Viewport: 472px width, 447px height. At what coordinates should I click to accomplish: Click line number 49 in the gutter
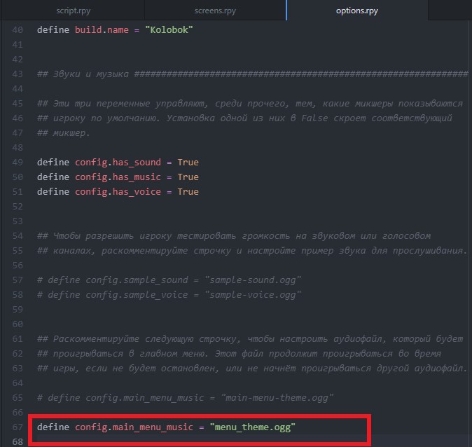[x=18, y=163]
